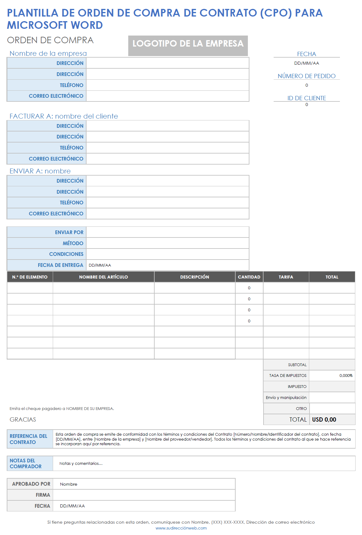Click the TELÉFONO field under ENVIAR A
This screenshot has height=535, width=362.
coord(168,203)
